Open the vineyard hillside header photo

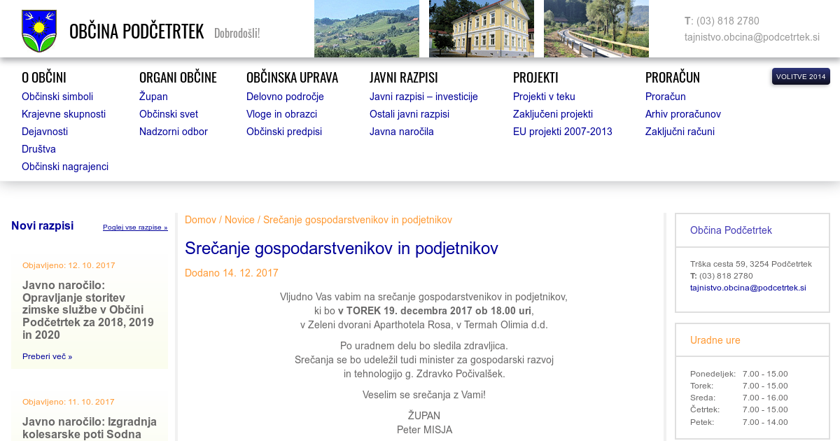click(366, 29)
